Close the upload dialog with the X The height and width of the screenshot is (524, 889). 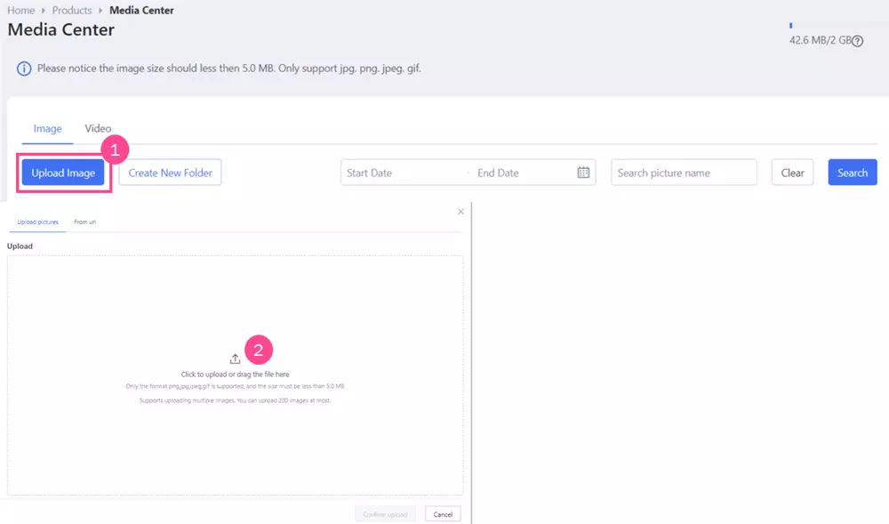pos(461,212)
